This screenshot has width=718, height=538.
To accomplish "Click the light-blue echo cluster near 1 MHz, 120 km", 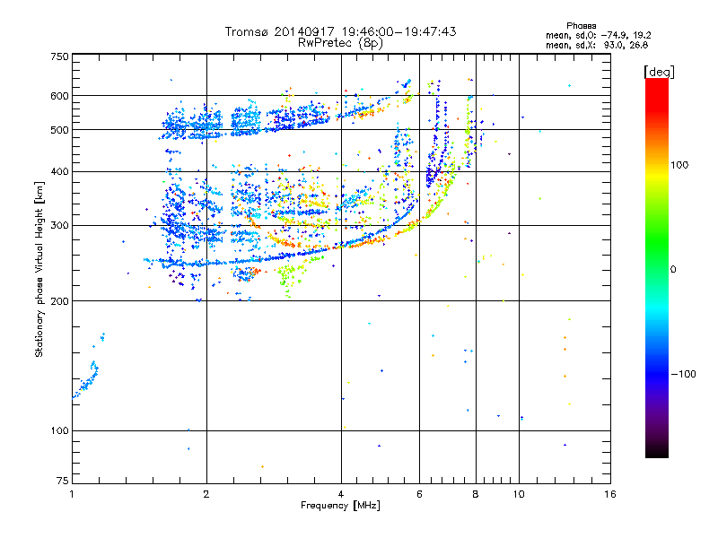I will pyautogui.click(x=86, y=380).
